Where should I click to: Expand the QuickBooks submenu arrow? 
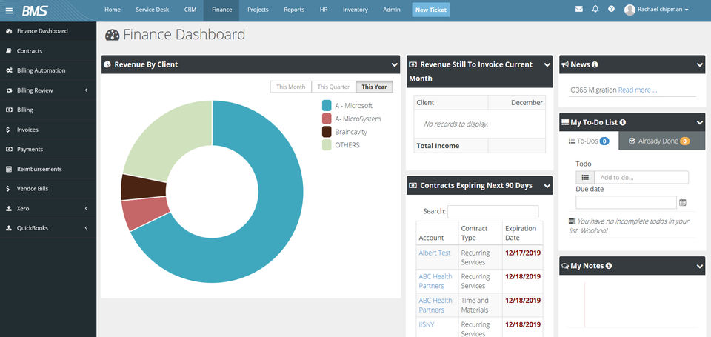point(86,228)
